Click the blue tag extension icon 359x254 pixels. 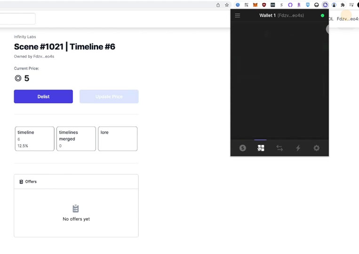(x=308, y=5)
